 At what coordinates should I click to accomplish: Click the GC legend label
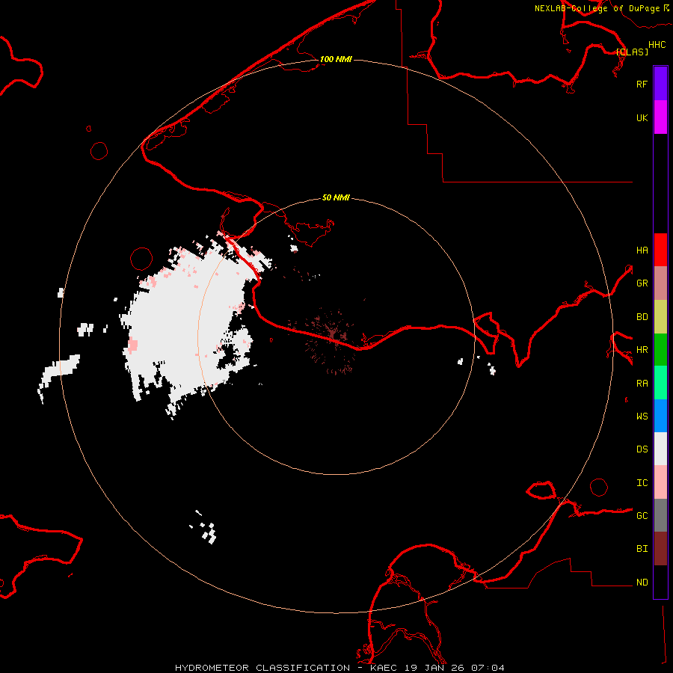(642, 515)
